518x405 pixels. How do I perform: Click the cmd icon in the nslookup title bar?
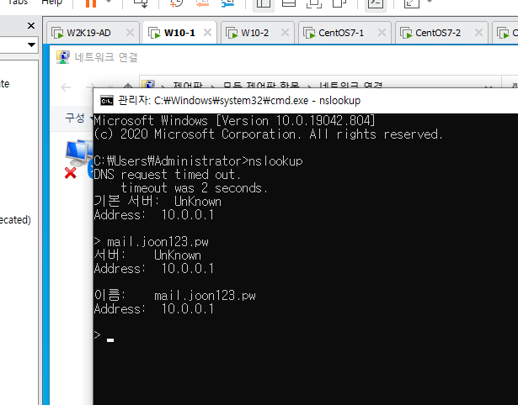pos(107,101)
